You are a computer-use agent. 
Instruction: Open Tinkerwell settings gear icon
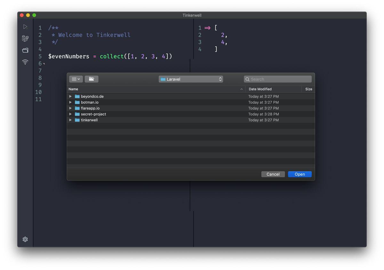tap(25, 239)
